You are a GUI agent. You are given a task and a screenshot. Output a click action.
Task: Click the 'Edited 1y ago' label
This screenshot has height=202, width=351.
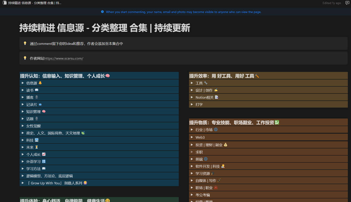click(x=332, y=3)
